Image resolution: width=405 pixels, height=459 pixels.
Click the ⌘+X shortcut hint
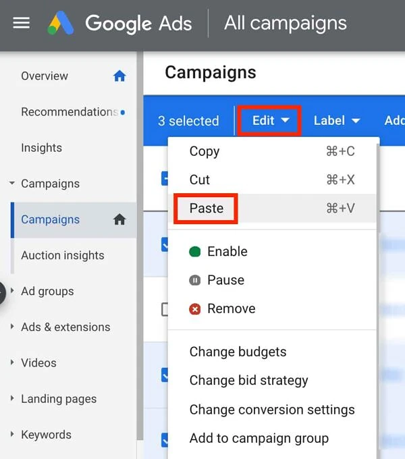click(341, 180)
